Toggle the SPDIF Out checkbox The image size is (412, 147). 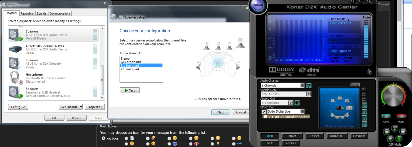coord(264,111)
